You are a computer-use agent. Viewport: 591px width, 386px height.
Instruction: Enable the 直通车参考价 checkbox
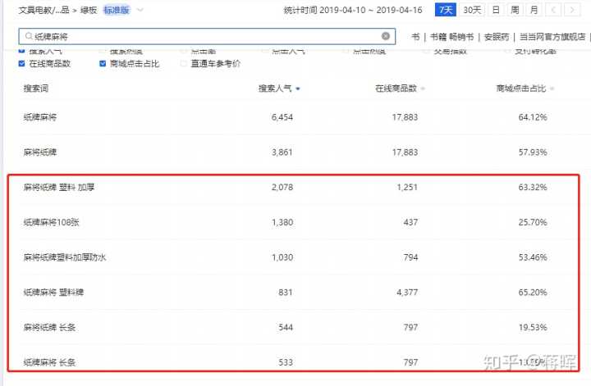[183, 63]
